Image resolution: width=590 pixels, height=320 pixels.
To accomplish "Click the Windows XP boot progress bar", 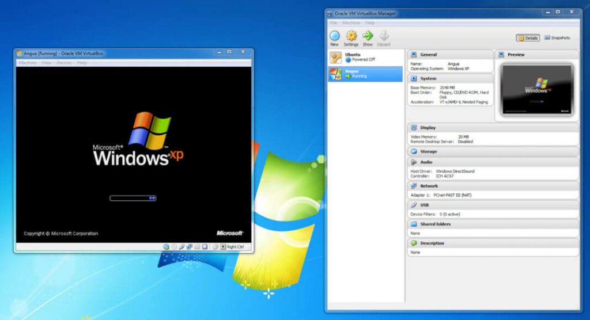I will click(133, 198).
